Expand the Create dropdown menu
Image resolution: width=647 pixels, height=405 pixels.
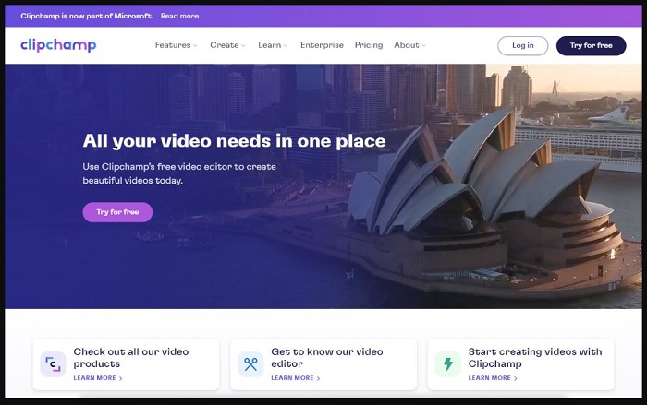[x=227, y=45]
